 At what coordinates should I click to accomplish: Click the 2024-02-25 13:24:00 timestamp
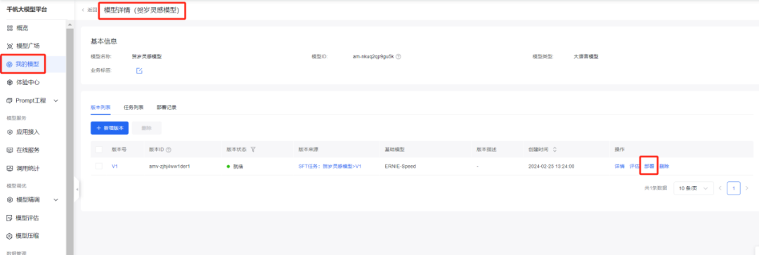(551, 166)
